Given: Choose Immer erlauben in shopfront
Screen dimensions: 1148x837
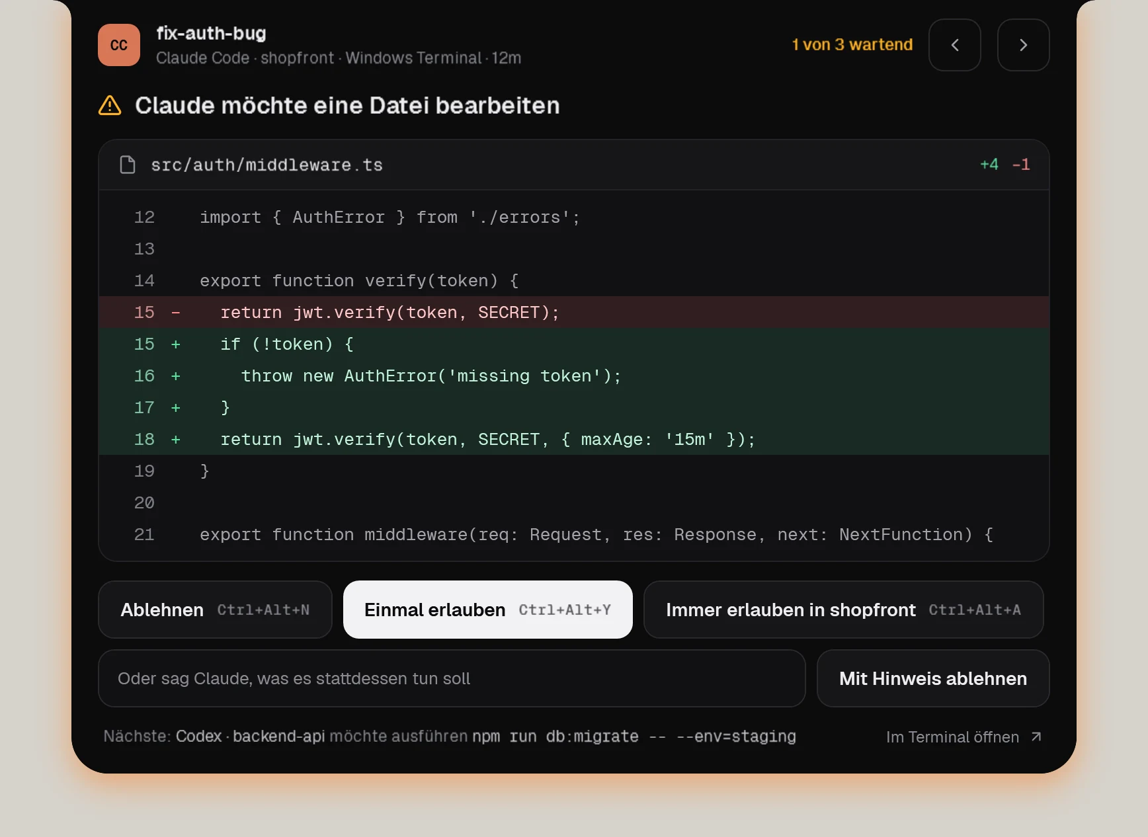Looking at the screenshot, I should [x=844, y=610].
